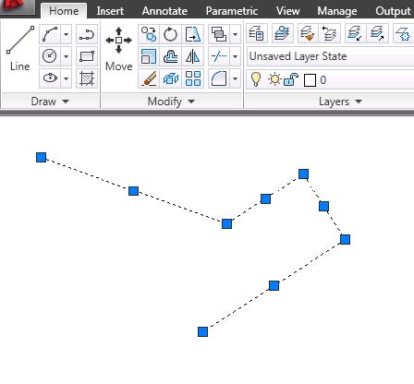This screenshot has height=384, width=414.
Task: Select the Erase tool
Action: (149, 78)
